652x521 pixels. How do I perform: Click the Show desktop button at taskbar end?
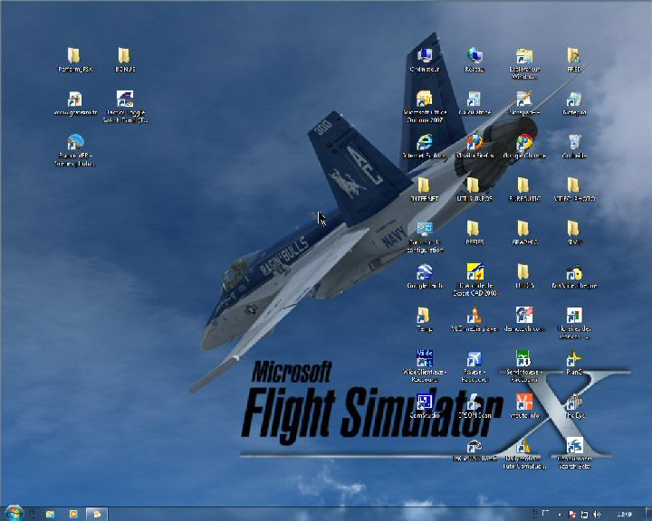647,514
